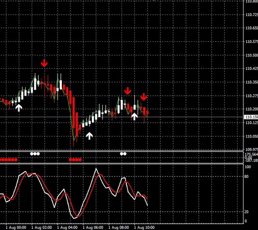Click the current price label 110.158
This screenshot has height=230, width=258.
(251, 117)
